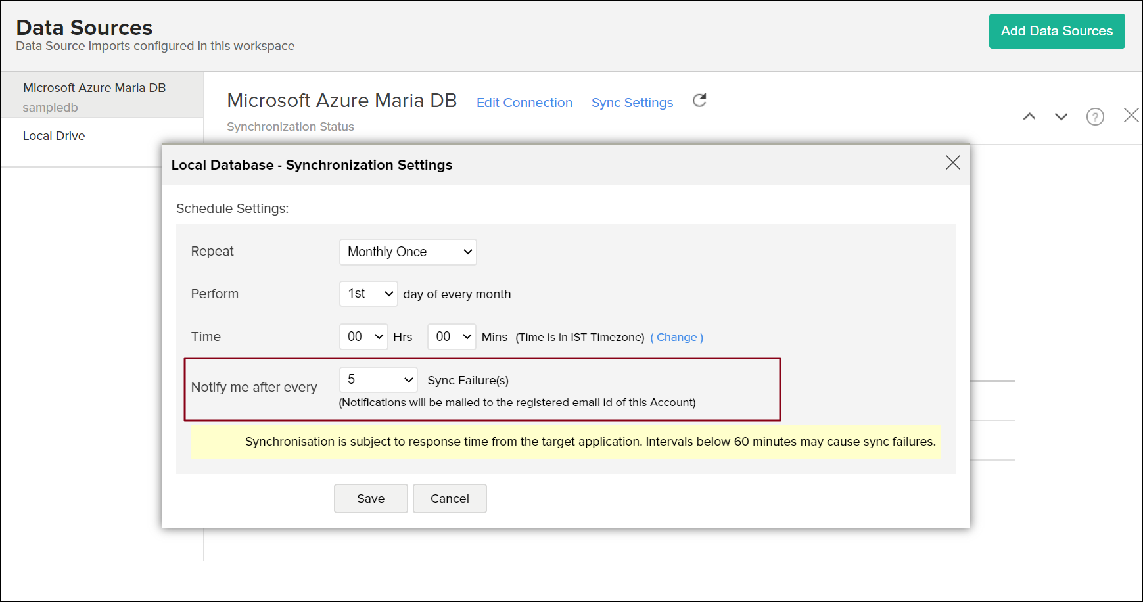Cancel the synchronization settings changes
The height and width of the screenshot is (602, 1143).
tap(450, 498)
